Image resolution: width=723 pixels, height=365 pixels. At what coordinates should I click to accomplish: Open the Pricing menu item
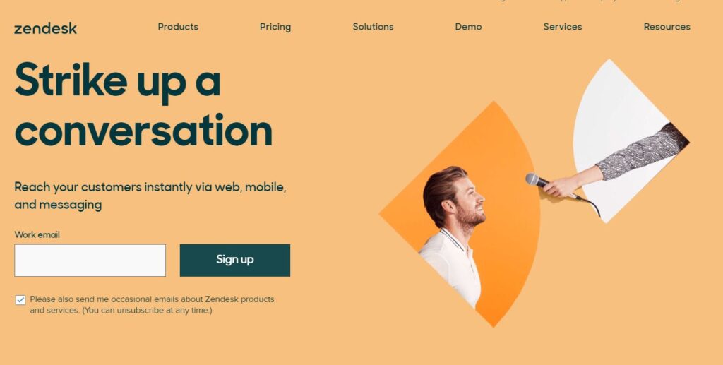(x=275, y=28)
